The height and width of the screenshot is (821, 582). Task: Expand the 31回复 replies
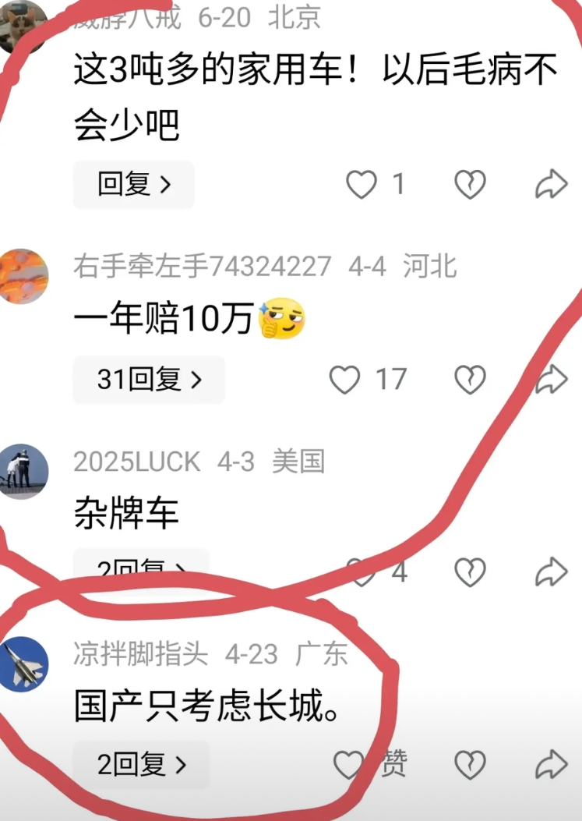(149, 380)
